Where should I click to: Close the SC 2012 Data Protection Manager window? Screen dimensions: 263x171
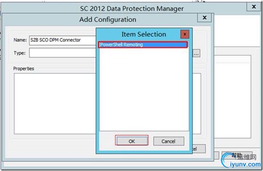[254, 7]
